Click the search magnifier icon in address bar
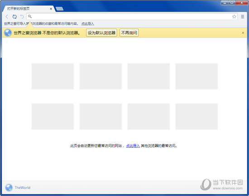Screen dimensions: 249x196 (30, 16)
